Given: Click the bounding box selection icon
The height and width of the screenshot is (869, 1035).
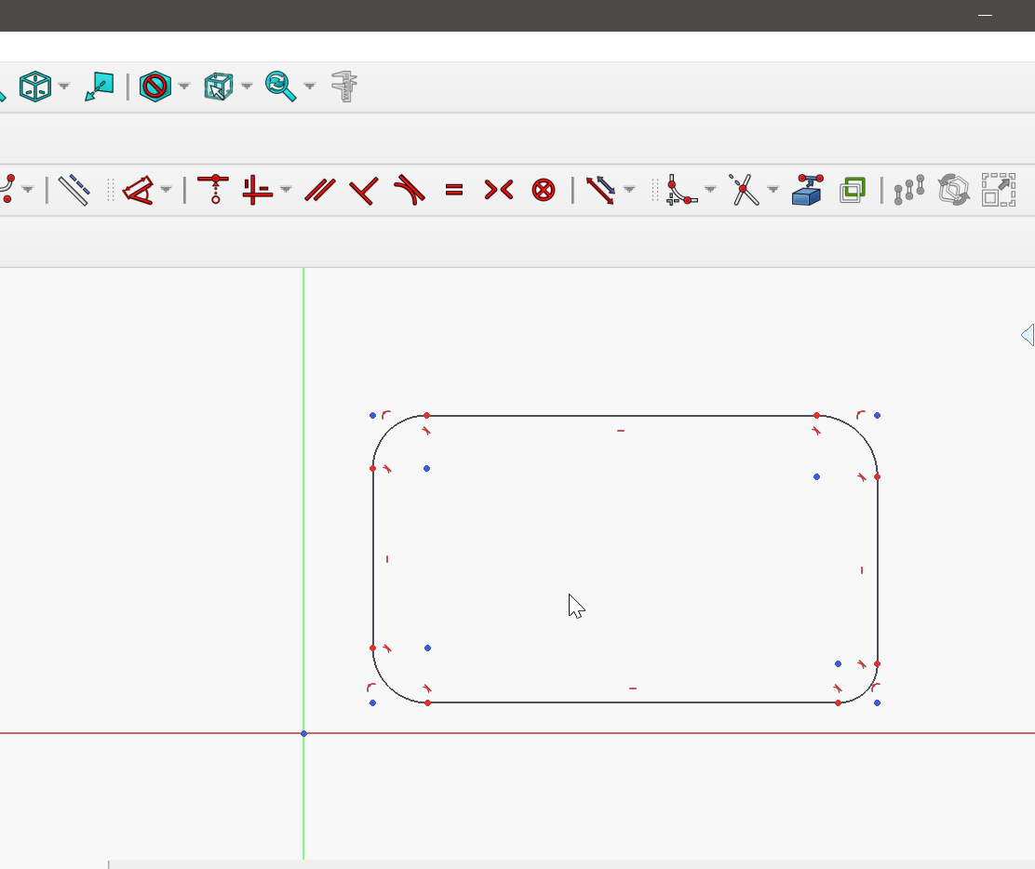Looking at the screenshot, I should click(219, 87).
